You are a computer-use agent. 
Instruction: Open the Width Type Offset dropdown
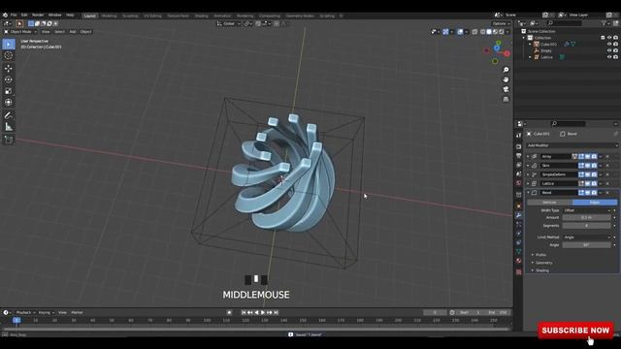coord(587,210)
